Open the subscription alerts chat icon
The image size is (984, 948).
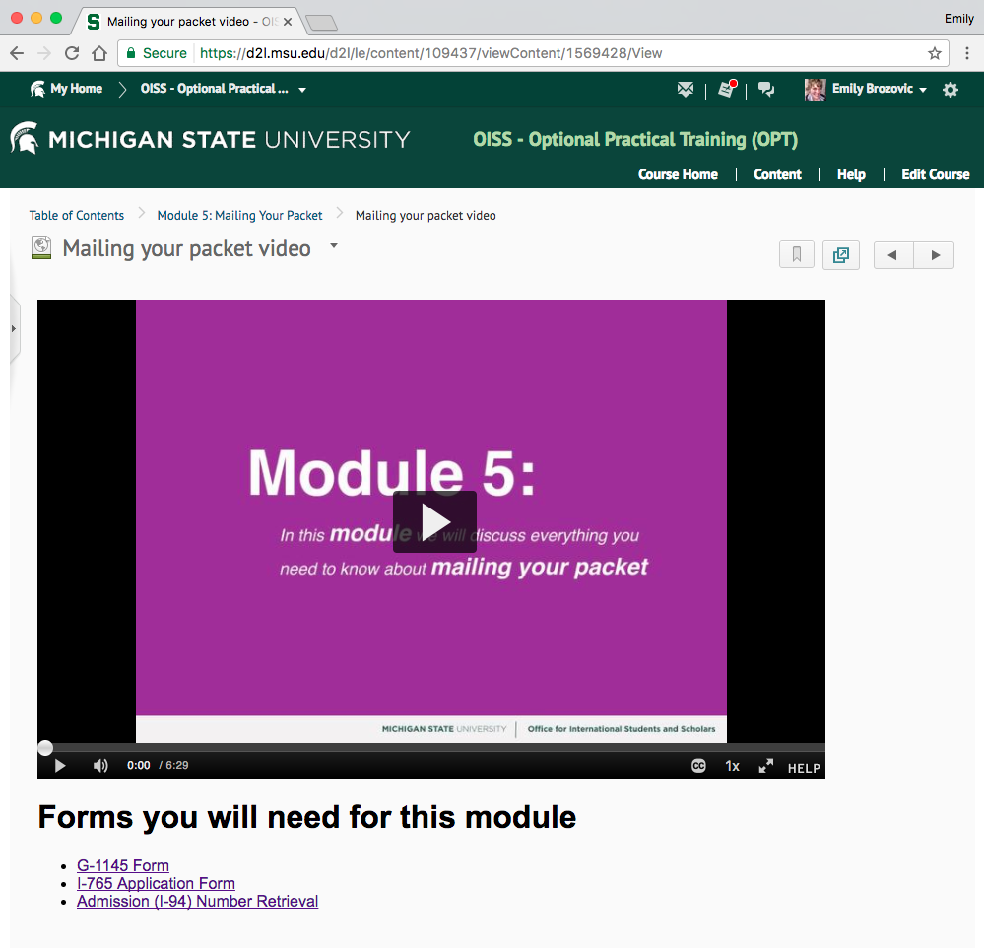pos(766,90)
